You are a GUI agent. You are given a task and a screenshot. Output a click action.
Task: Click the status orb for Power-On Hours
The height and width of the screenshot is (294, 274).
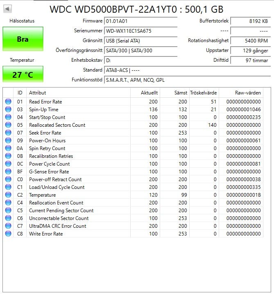click(8, 140)
